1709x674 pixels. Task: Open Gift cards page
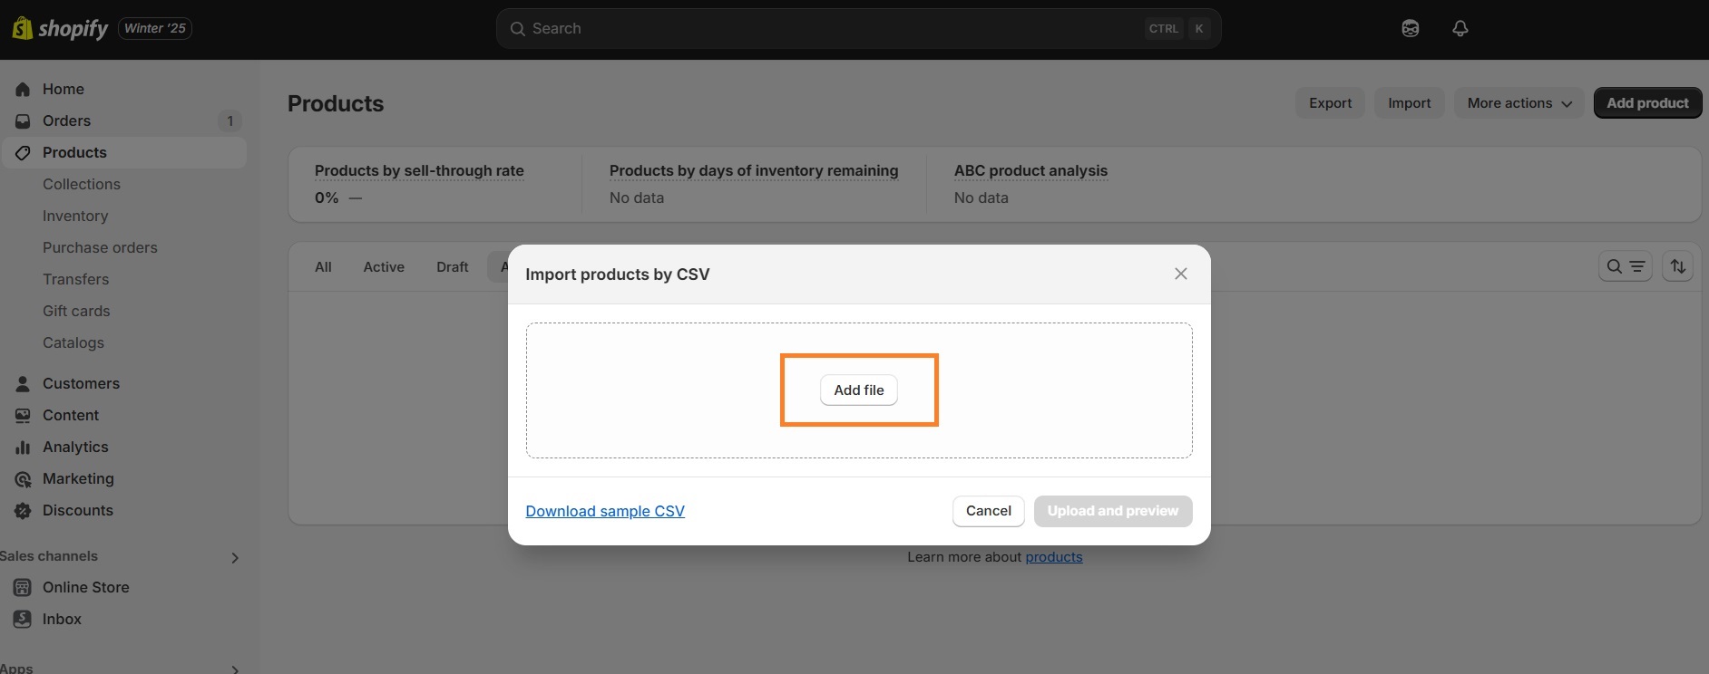click(x=76, y=311)
